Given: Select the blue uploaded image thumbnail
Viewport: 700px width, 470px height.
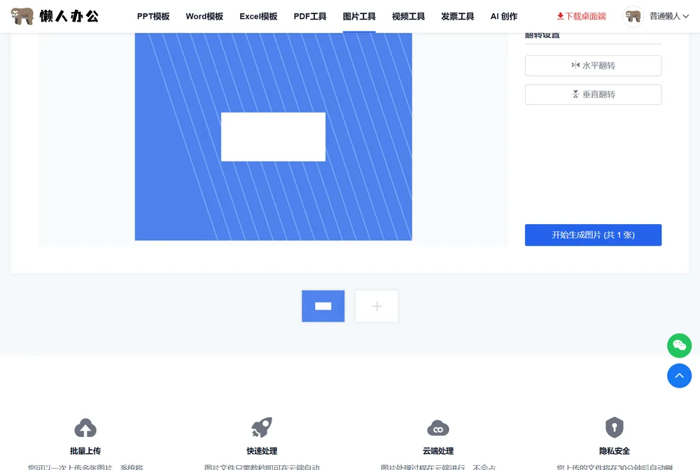Looking at the screenshot, I should [323, 306].
